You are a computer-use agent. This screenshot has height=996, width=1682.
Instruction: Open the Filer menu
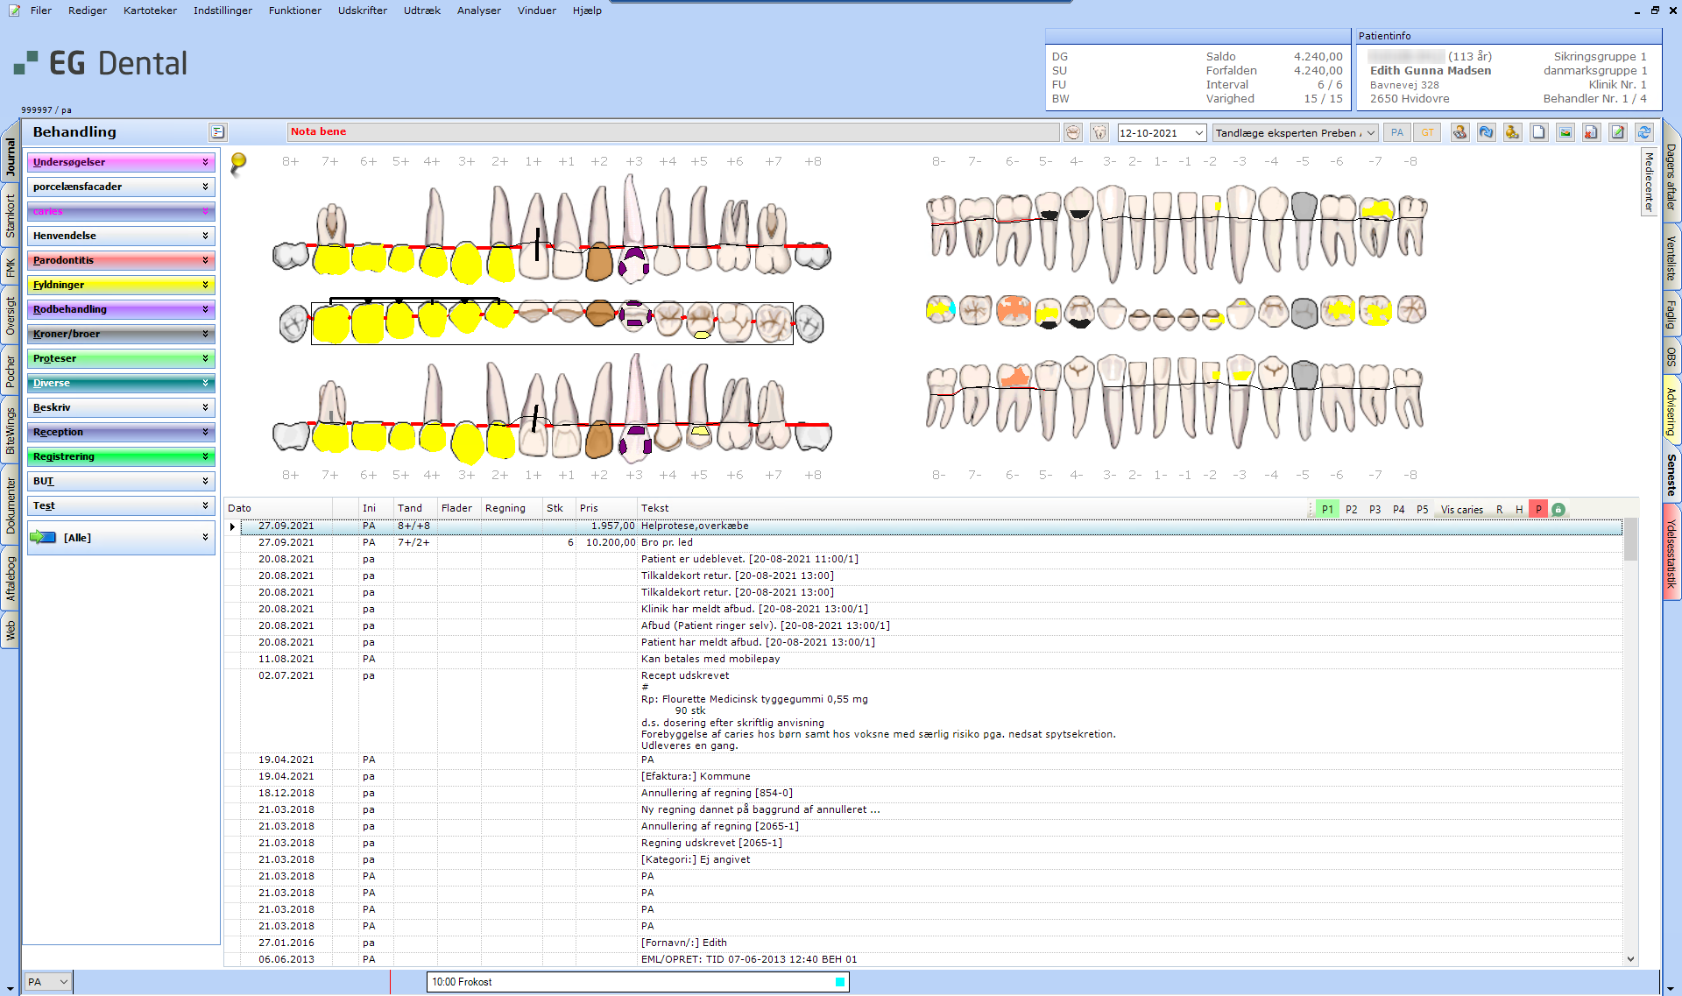40,11
